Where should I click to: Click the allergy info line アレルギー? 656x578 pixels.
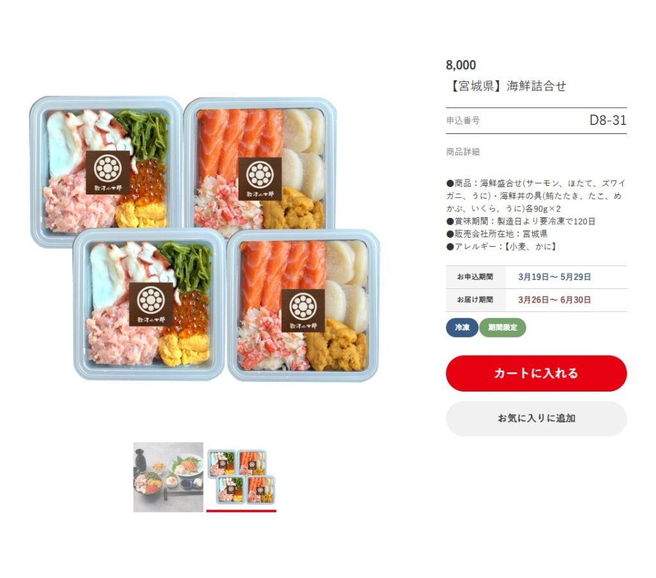coord(501,247)
